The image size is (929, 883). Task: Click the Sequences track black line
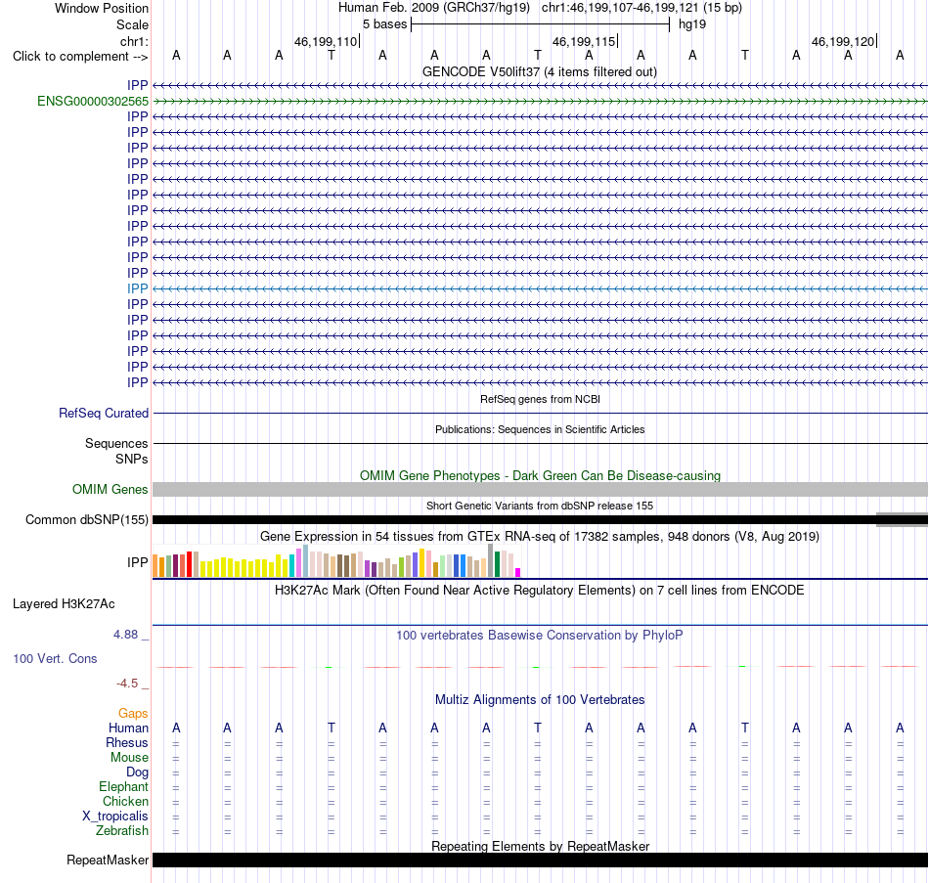[x=540, y=443]
